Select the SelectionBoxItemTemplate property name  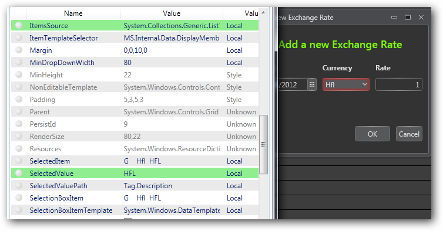click(x=71, y=210)
